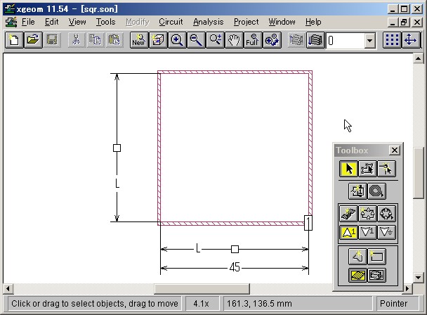Select the Reshape tool in Toolbox
This screenshot has width=427, height=315.
point(367,169)
